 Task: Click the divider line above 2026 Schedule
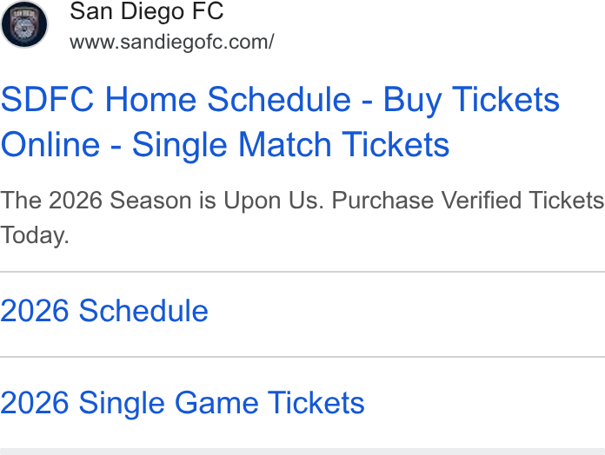[x=302, y=272]
